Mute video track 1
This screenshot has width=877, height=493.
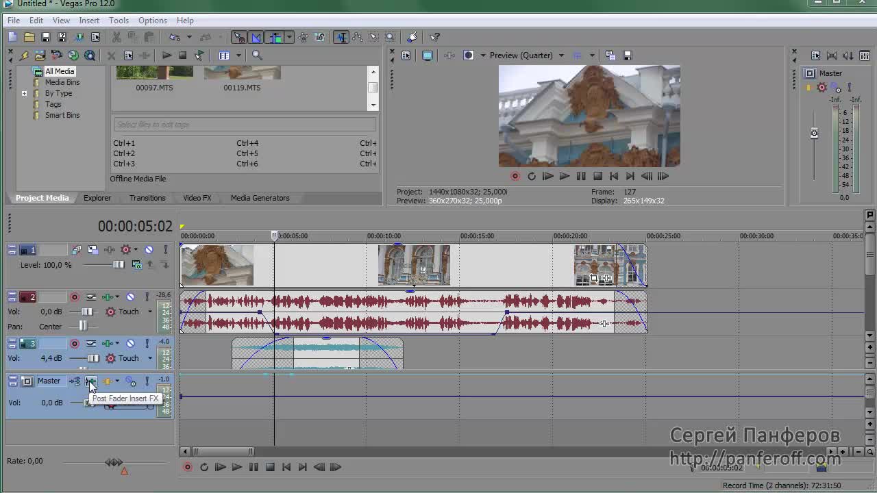pos(149,250)
